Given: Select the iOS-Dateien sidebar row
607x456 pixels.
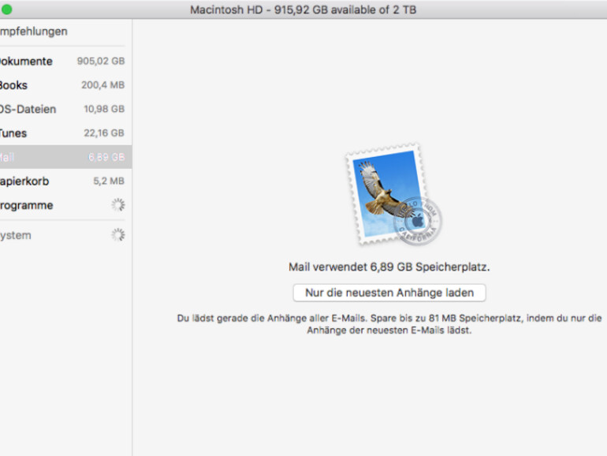Looking at the screenshot, I should click(65, 109).
